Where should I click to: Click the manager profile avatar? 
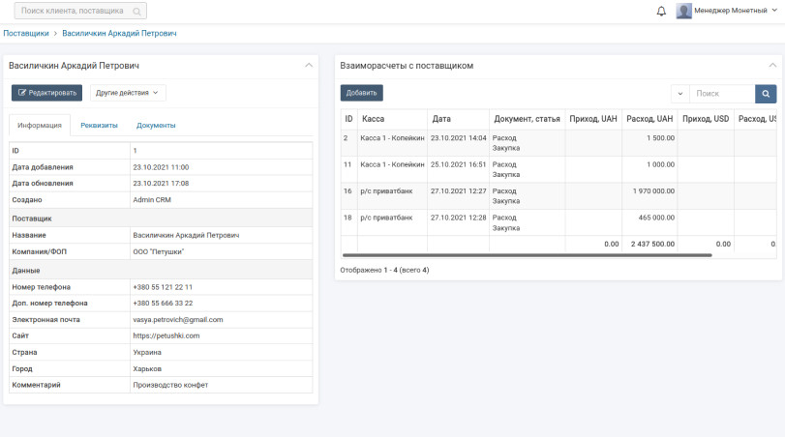(x=683, y=12)
